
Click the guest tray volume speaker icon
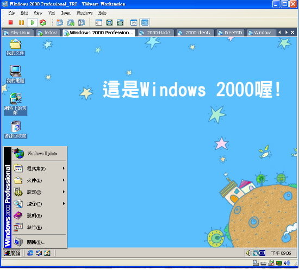(x=248, y=253)
